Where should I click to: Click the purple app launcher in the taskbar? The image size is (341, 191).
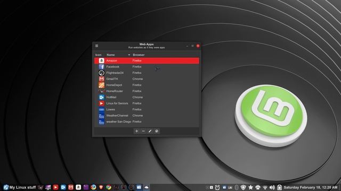click(86, 187)
